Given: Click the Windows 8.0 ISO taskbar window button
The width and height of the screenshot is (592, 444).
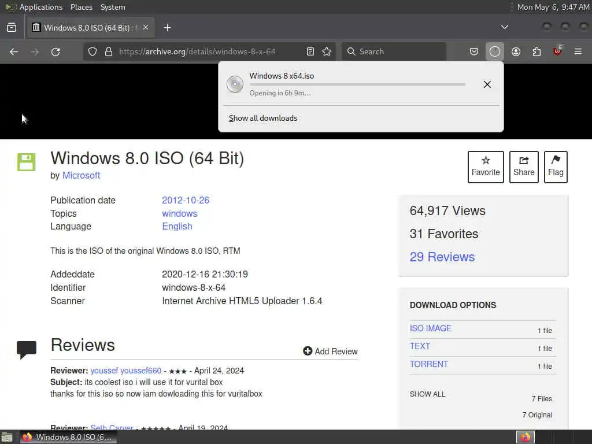Looking at the screenshot, I should tap(68, 437).
